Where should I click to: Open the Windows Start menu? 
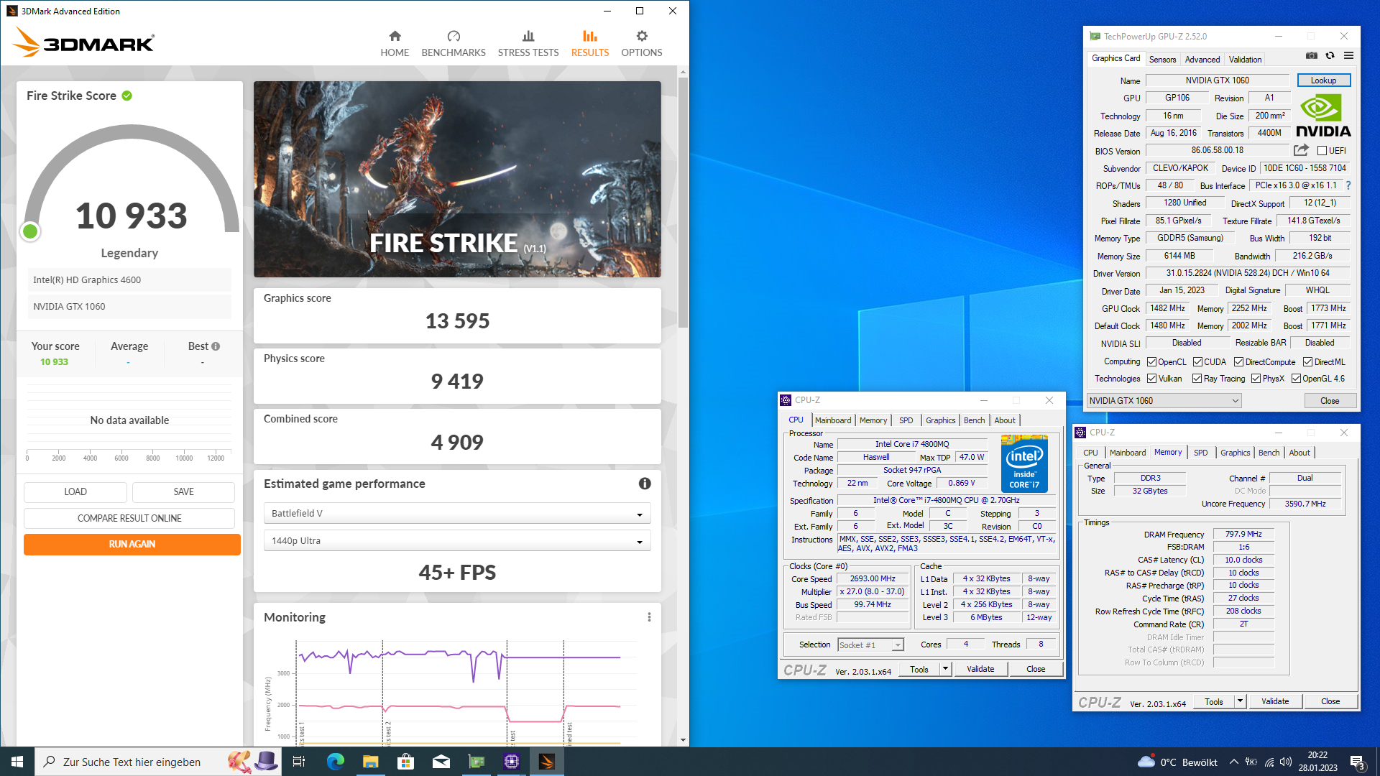tap(17, 762)
